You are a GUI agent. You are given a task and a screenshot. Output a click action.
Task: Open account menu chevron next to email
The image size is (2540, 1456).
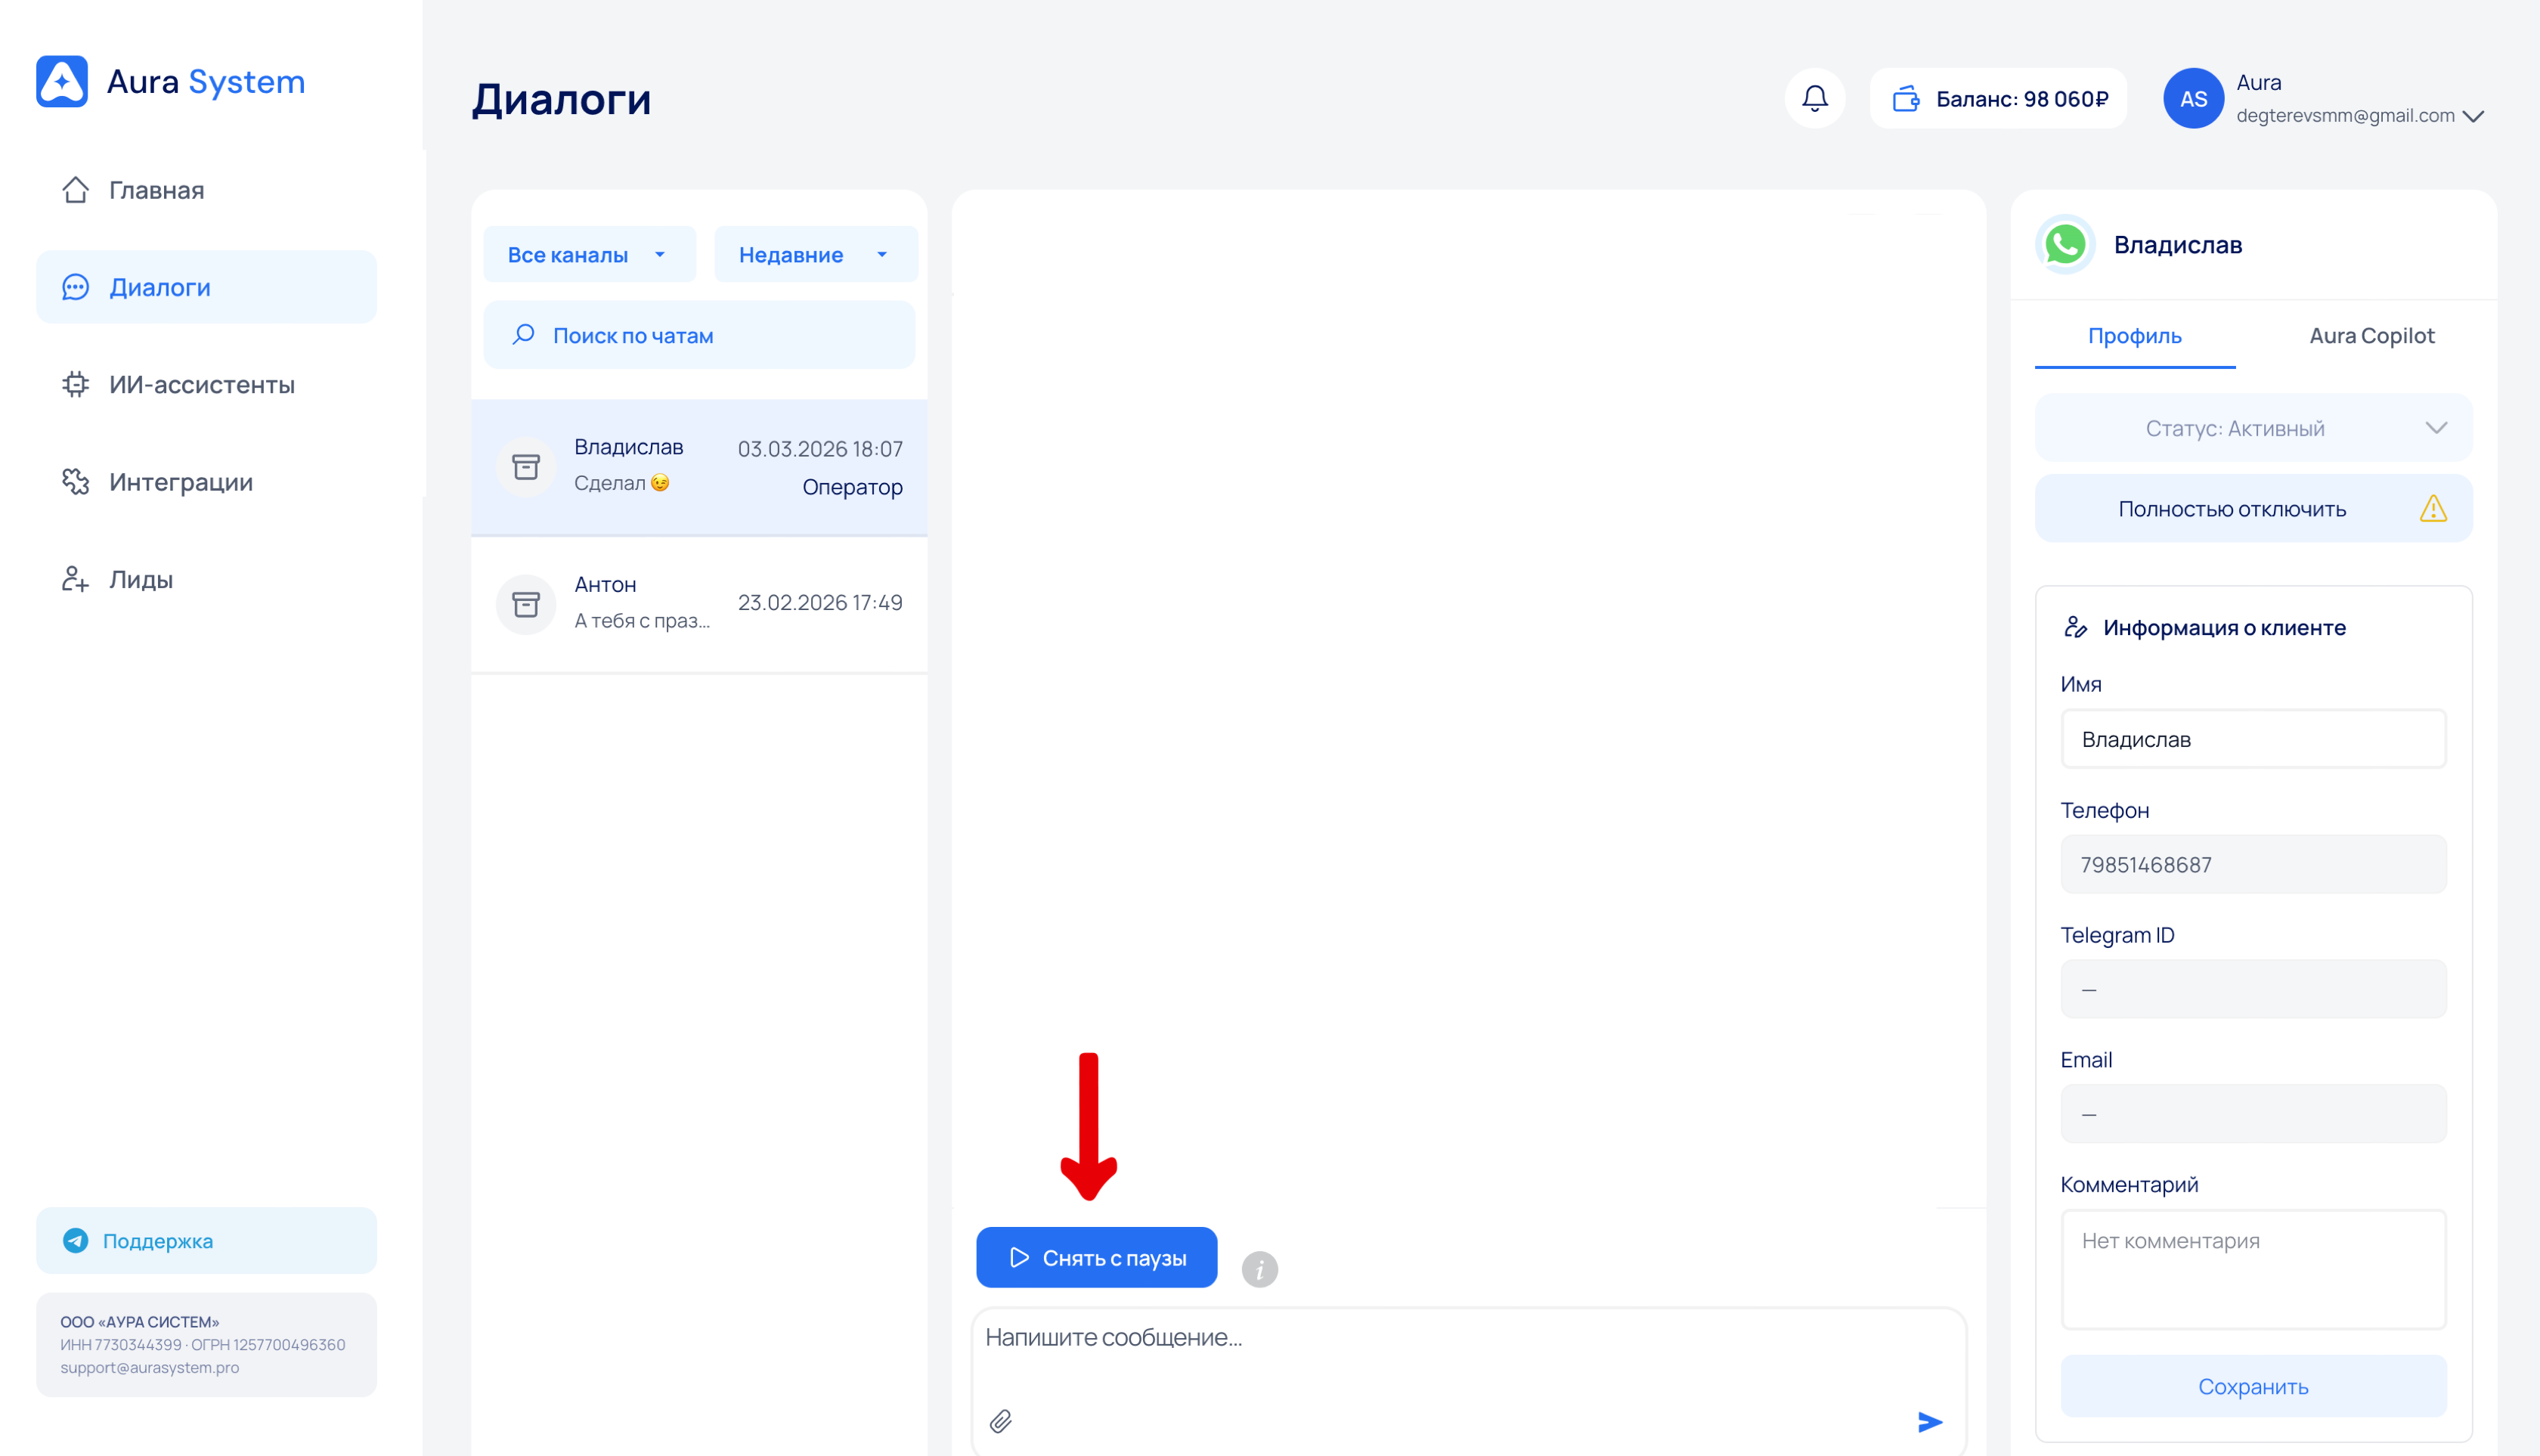point(2473,116)
